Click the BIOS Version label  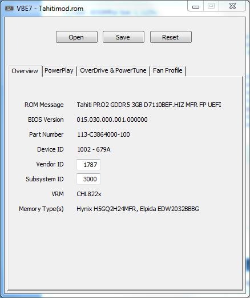pyautogui.click(x=46, y=120)
